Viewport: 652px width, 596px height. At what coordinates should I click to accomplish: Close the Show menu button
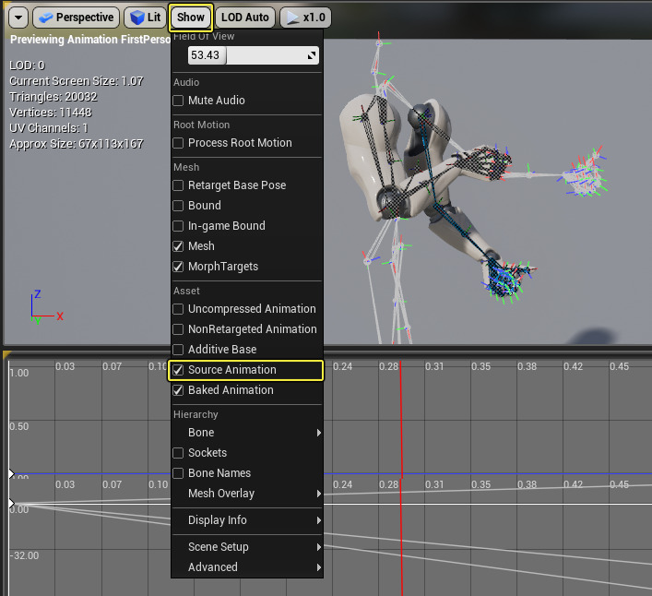191,18
